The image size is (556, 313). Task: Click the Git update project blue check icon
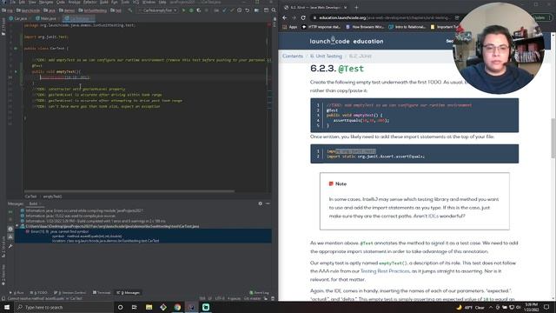tap(224, 10)
